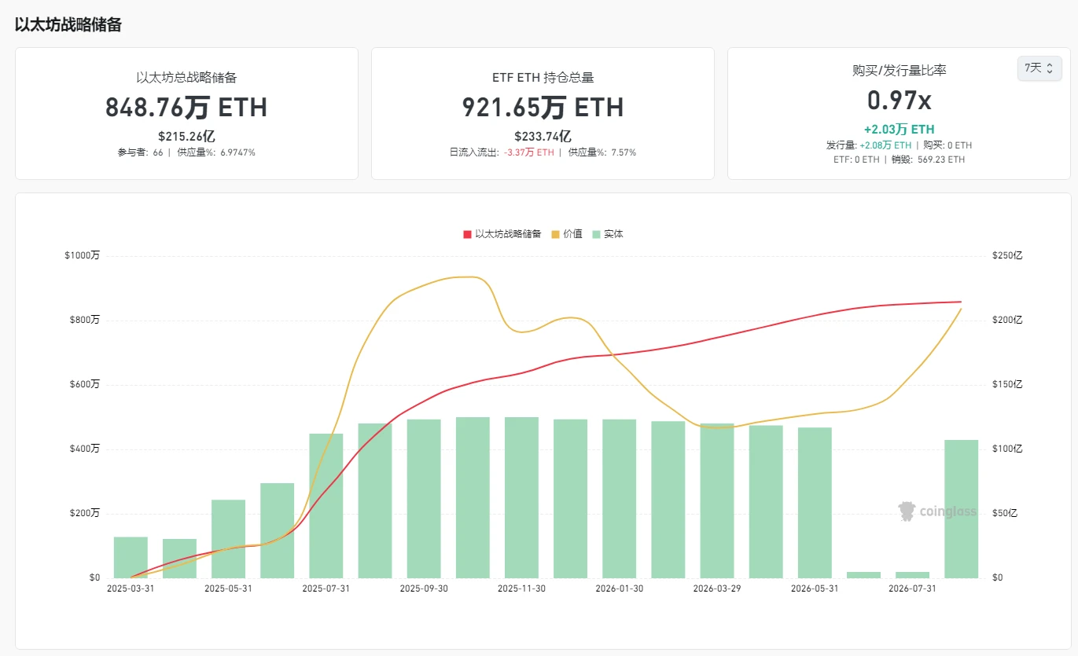Toggle the 实体 legend series
This screenshot has width=1078, height=656.
(608, 234)
